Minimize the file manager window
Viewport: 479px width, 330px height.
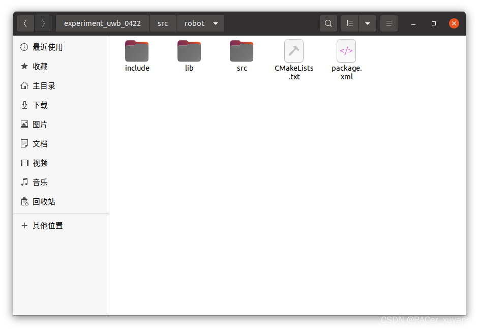(413, 23)
